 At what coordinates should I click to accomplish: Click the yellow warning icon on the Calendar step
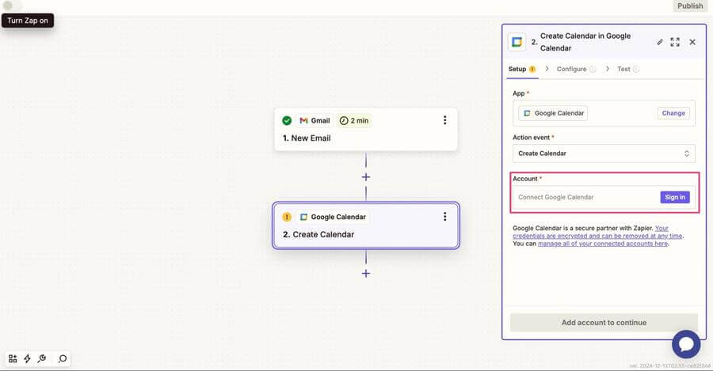(287, 217)
